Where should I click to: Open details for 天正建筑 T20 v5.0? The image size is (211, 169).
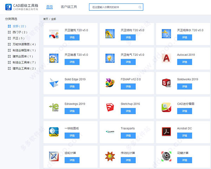pyautogui.click(x=72, y=37)
